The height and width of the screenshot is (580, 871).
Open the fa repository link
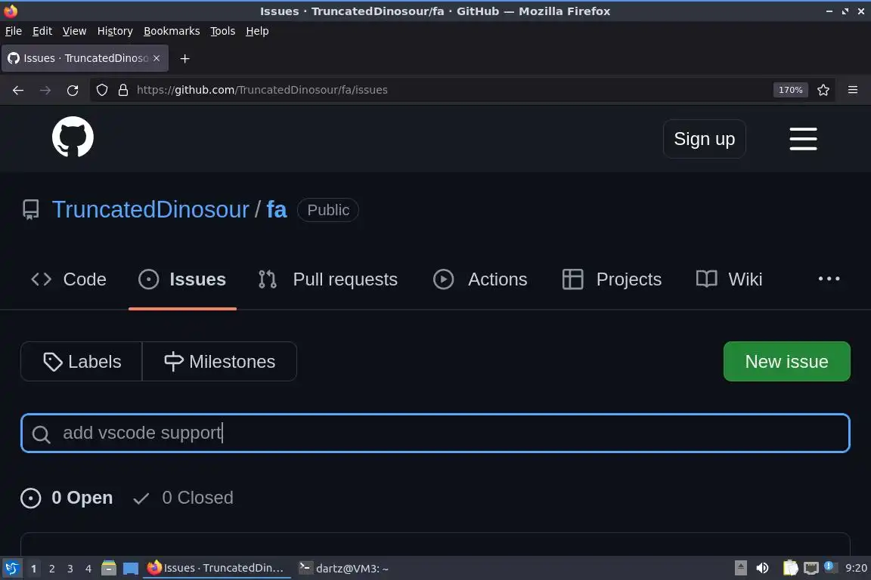click(x=277, y=210)
